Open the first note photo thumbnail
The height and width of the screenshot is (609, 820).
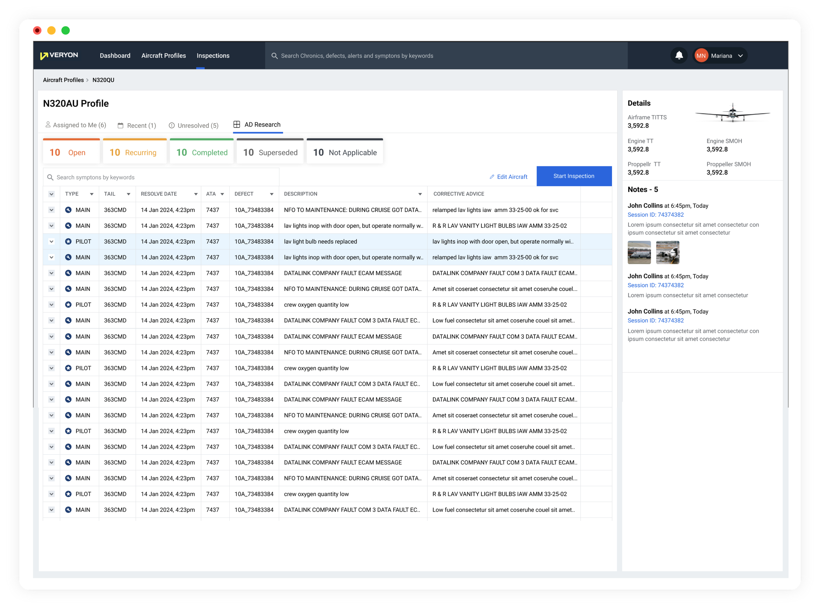[x=639, y=253]
